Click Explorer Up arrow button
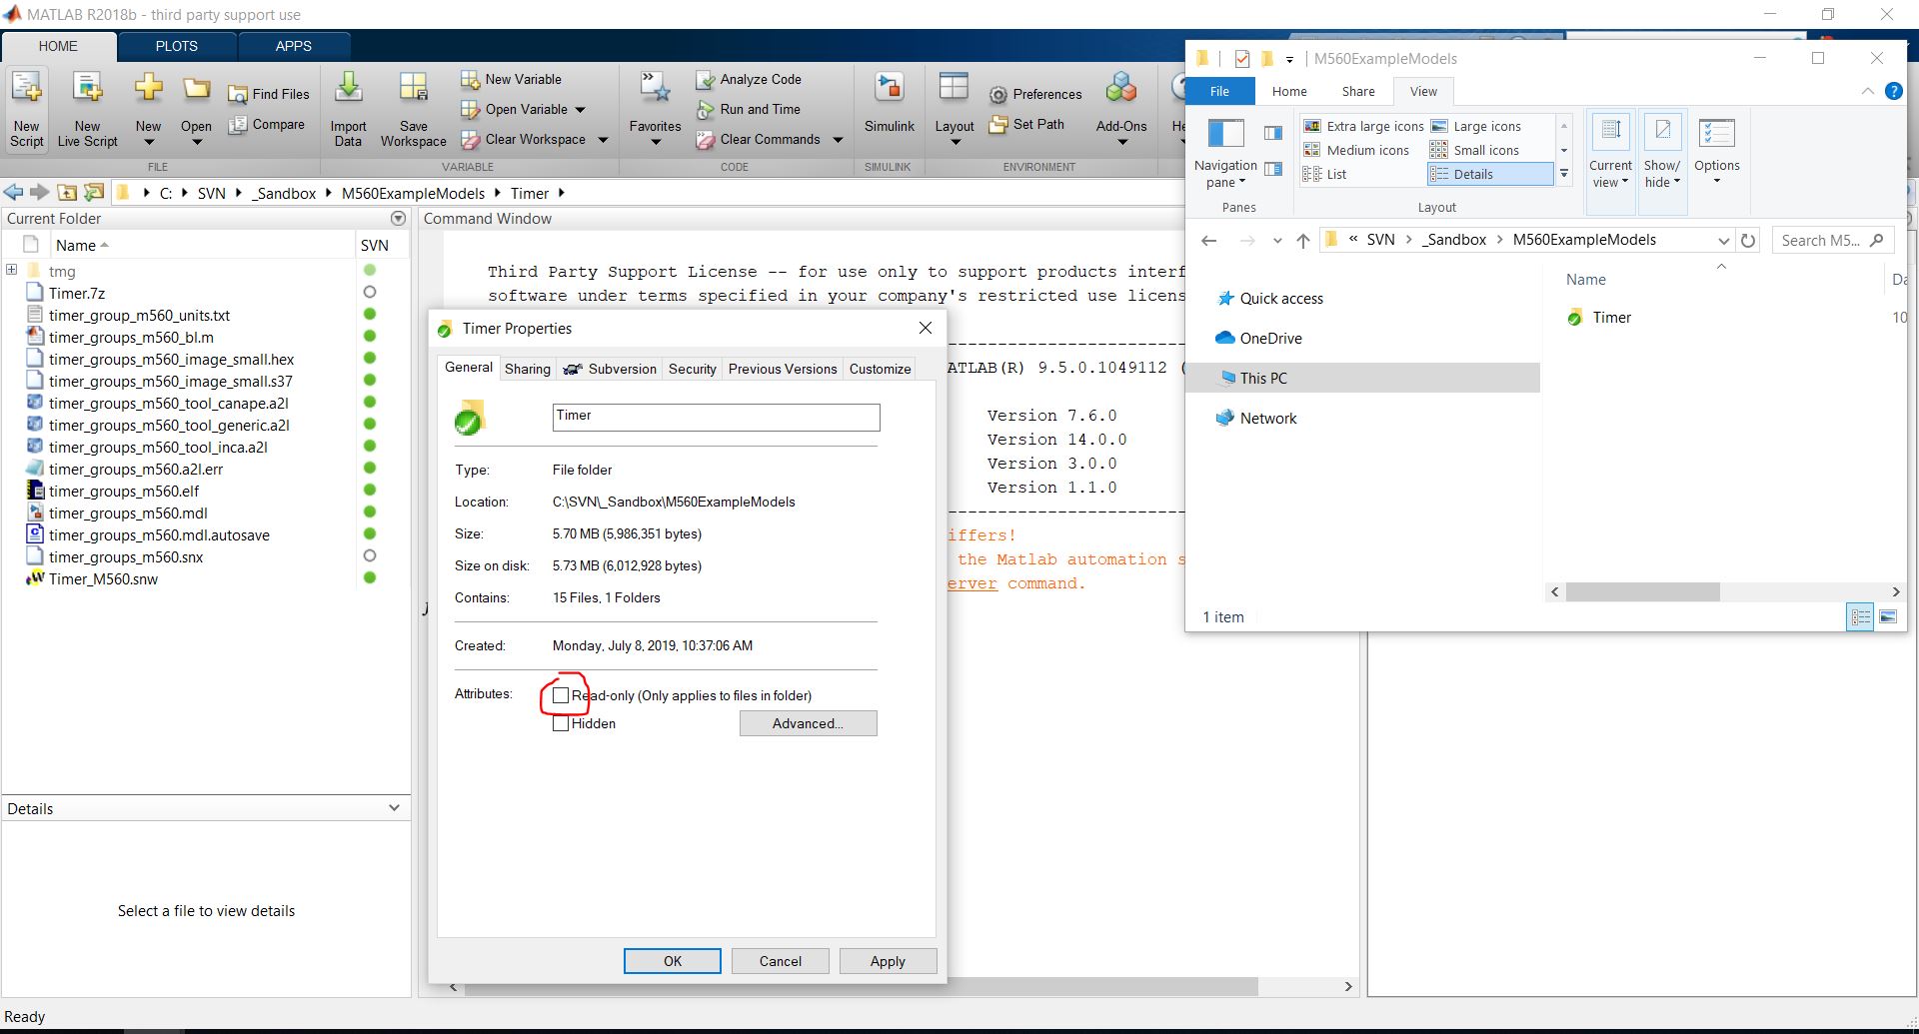This screenshot has height=1034, width=1919. (1302, 240)
